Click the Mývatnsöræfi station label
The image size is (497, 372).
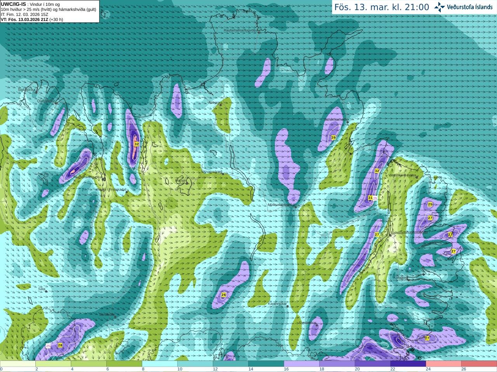pos(212,171)
